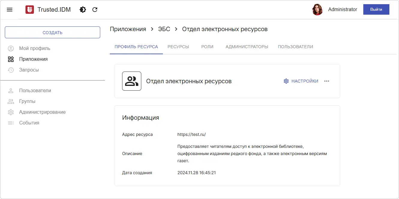Open Администрирование with the gear icon
This screenshot has height=199, width=399.
[11, 112]
